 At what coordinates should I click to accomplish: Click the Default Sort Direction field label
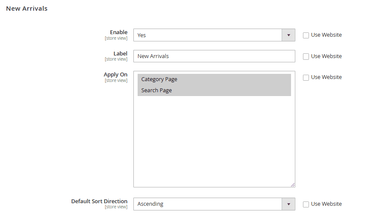99,201
